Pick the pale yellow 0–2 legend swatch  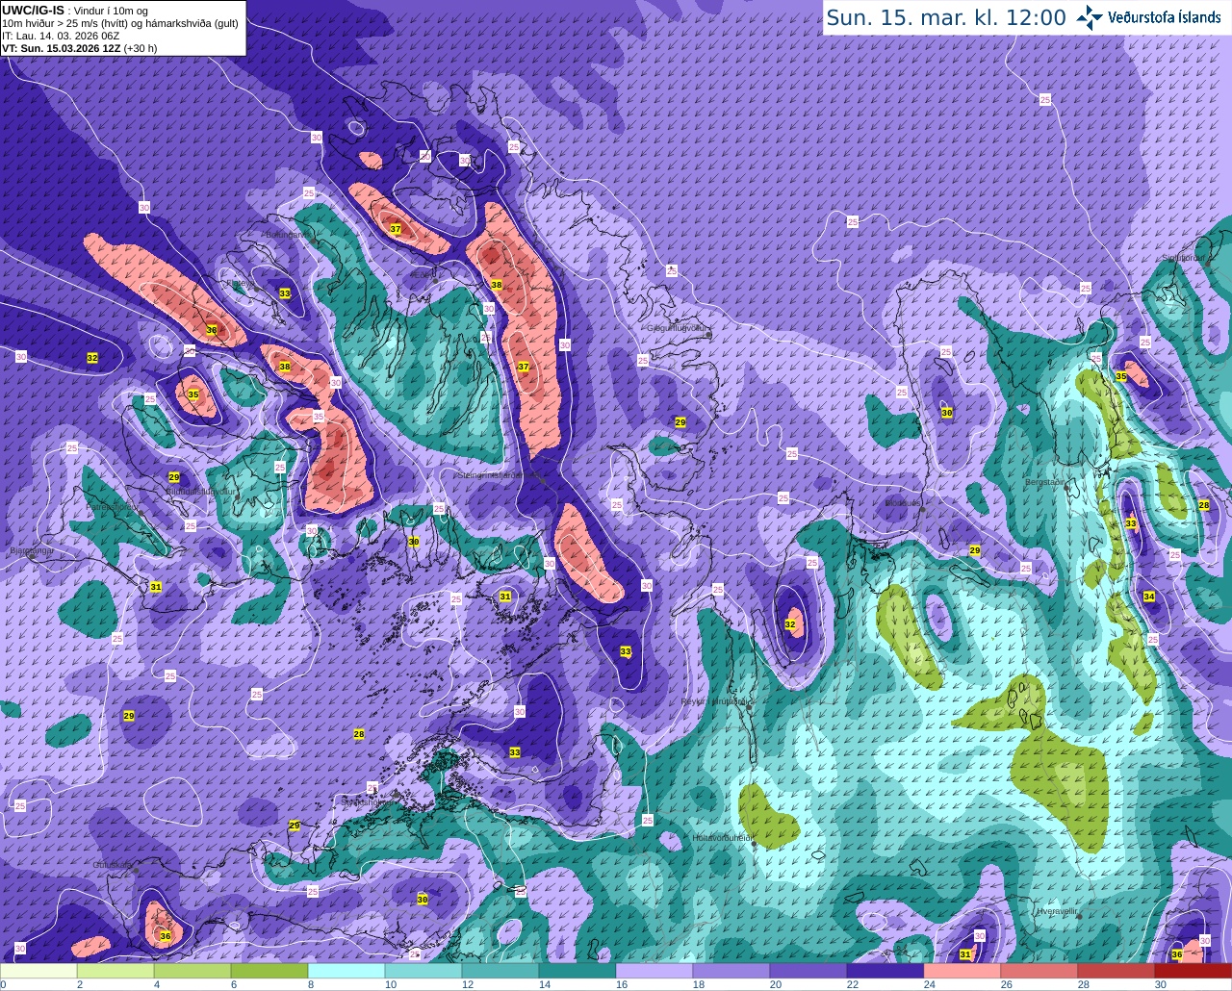[x=38, y=972]
